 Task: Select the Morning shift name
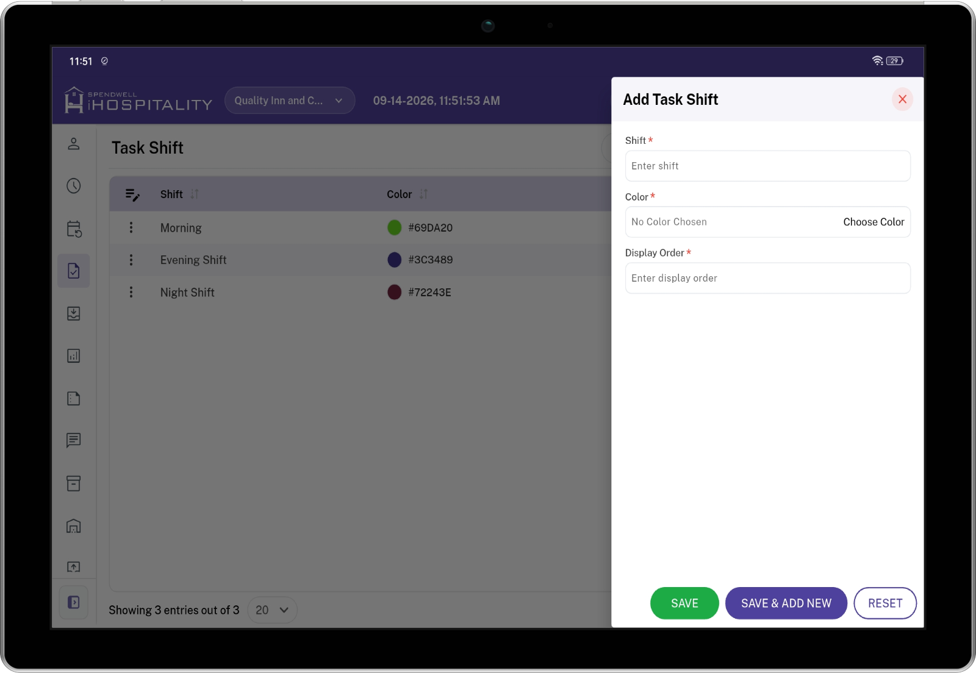pyautogui.click(x=181, y=228)
